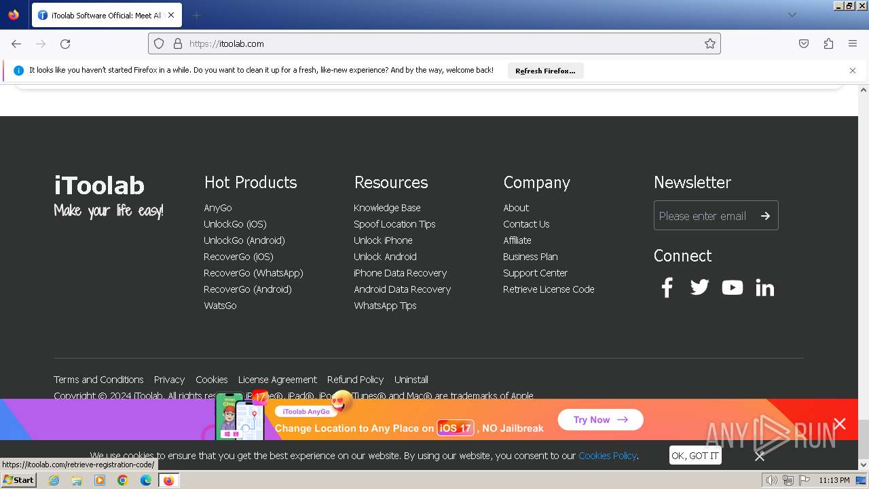Save page to Pocket
The image size is (869, 489).
point(804,43)
